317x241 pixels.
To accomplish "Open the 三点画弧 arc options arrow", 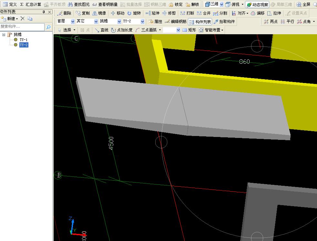I will point(160,30).
